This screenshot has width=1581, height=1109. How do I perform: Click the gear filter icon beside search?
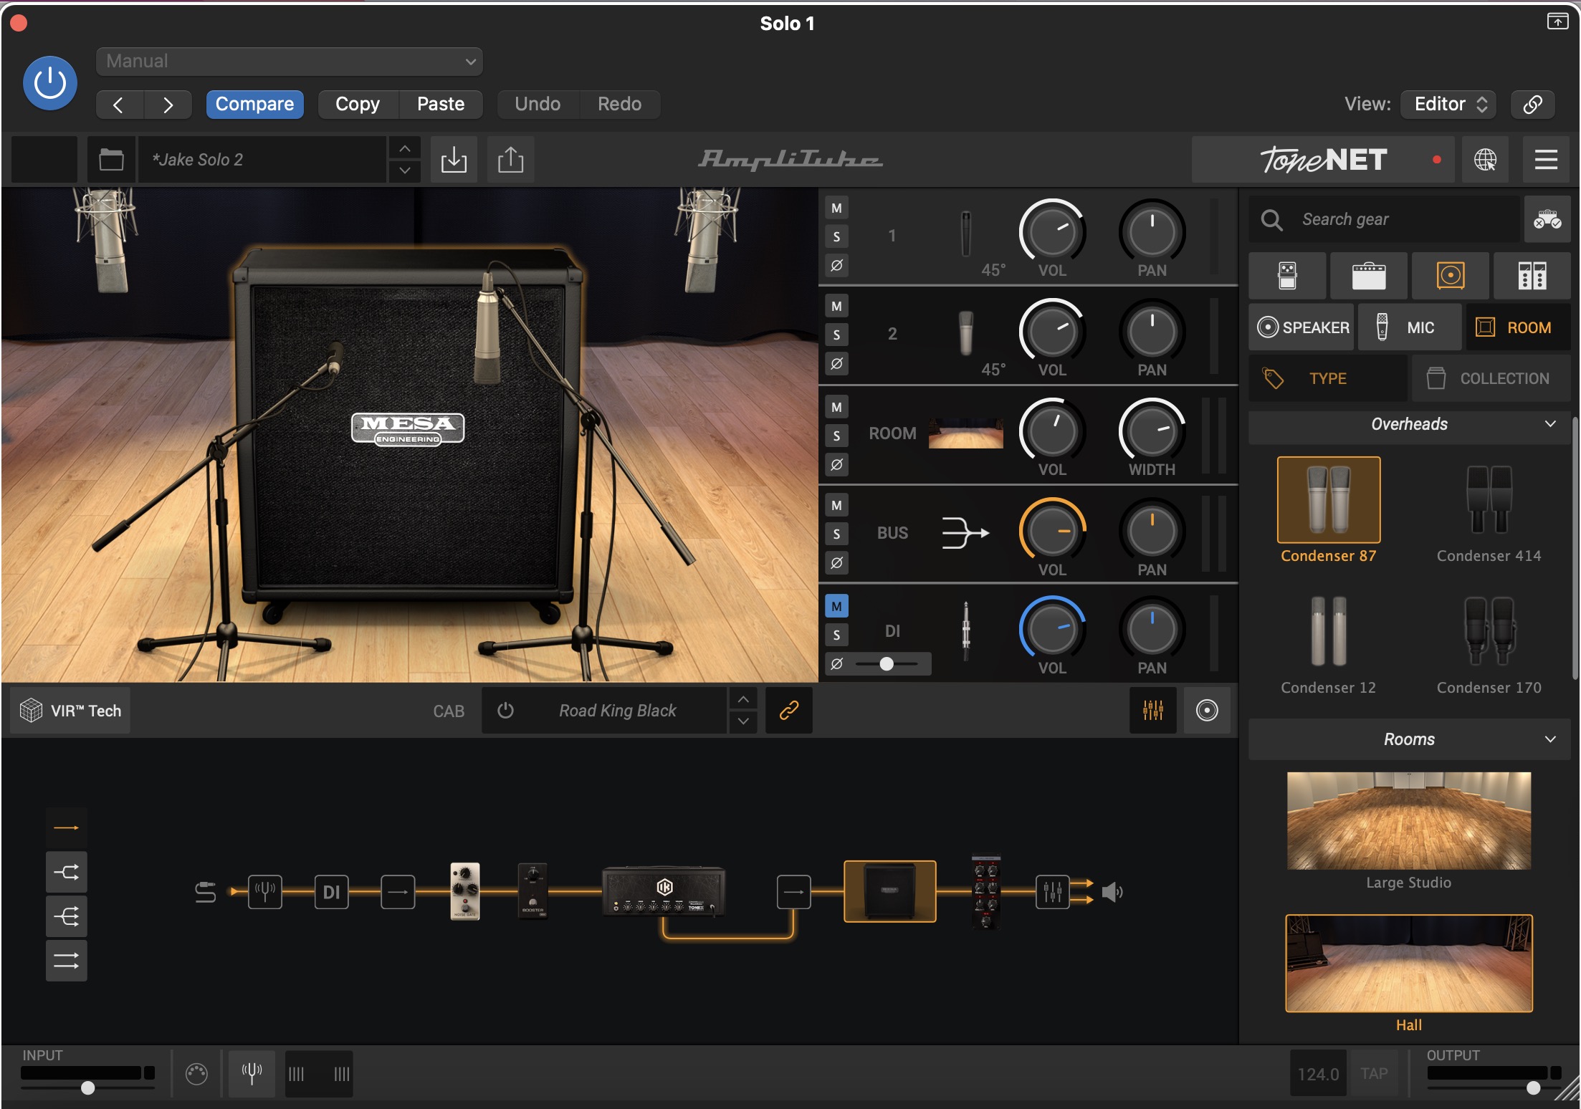click(1547, 219)
